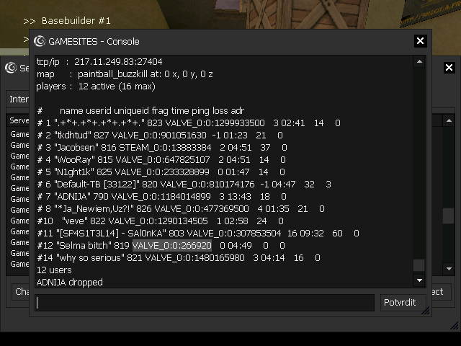
Task: Click the Steam logo icon in Console title bar
Action: 40,41
